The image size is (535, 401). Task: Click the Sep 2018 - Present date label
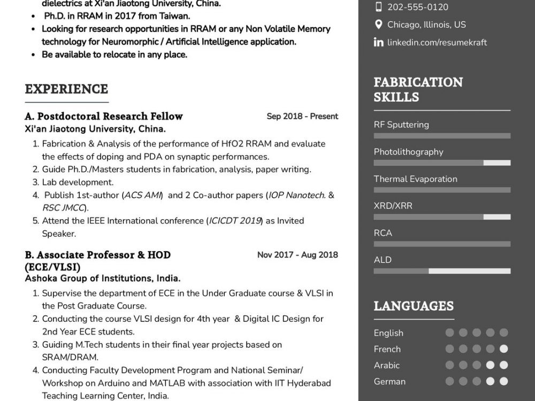pos(301,116)
